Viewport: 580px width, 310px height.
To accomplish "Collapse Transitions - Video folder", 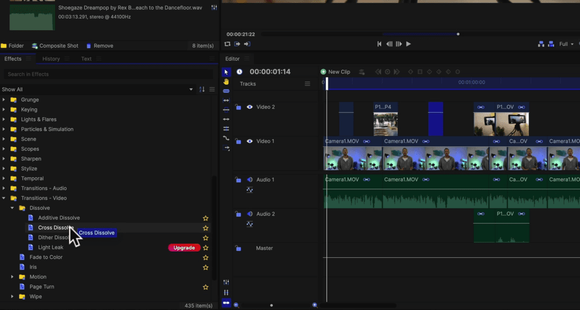I will pos(3,198).
